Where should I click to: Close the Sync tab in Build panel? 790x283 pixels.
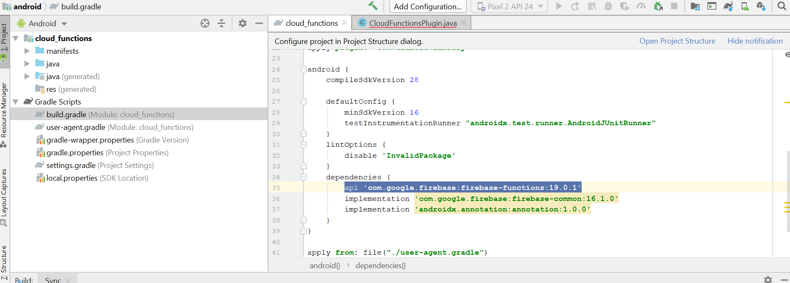(68, 280)
